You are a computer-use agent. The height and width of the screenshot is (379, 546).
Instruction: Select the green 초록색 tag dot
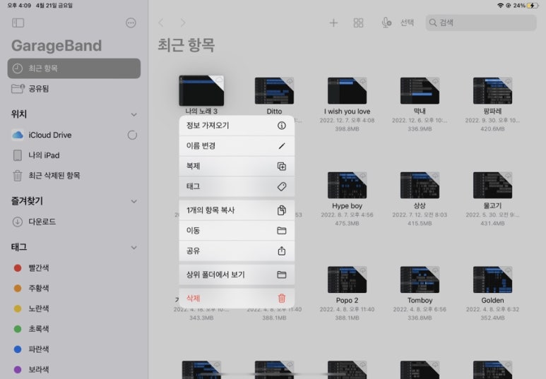[18, 329]
